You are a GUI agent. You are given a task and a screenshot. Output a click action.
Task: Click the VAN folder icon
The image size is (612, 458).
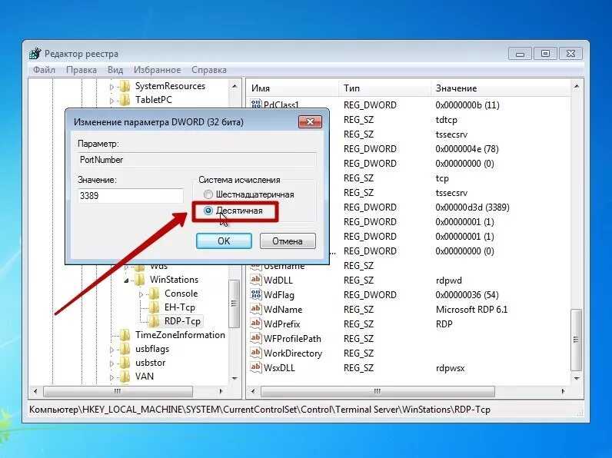(125, 377)
